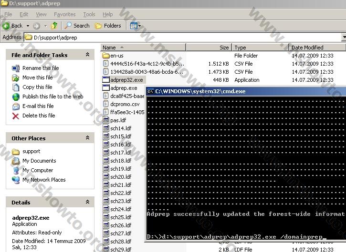Click the address bar path field
The height and width of the screenshot is (252, 346).
pos(183,38)
